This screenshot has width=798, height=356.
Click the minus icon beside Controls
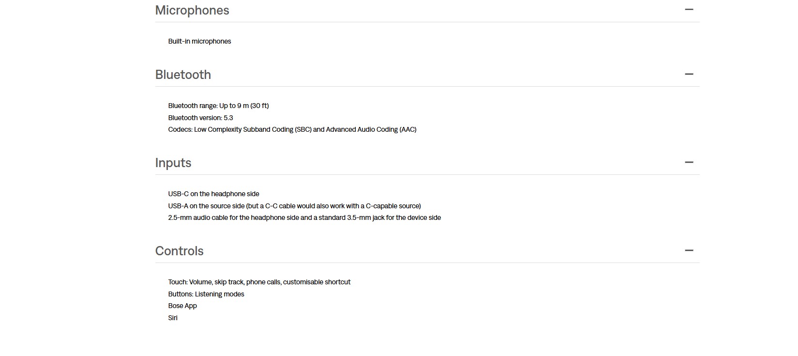coord(689,250)
